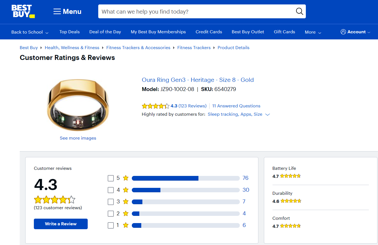Click the 2-star rating bar
The image size is (378, 245).
pyautogui.click(x=186, y=214)
